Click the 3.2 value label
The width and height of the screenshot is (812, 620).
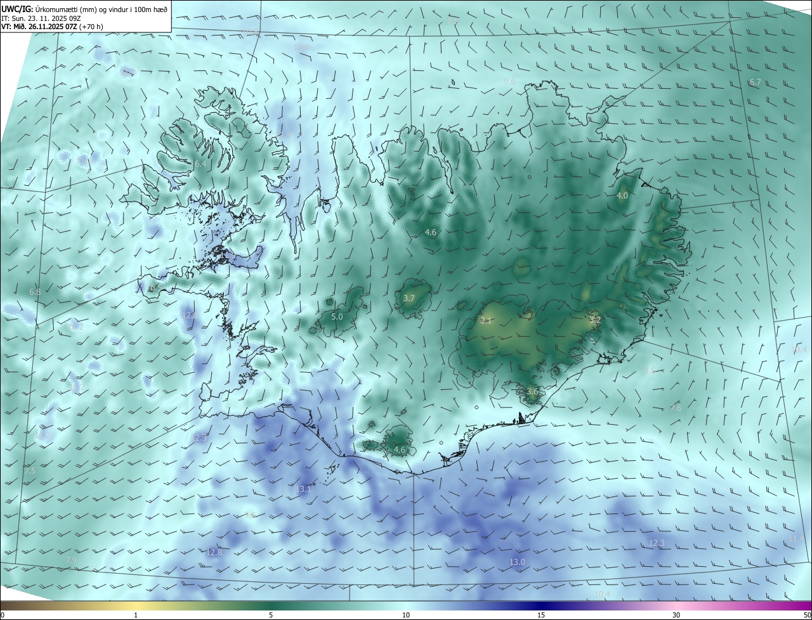594,320
